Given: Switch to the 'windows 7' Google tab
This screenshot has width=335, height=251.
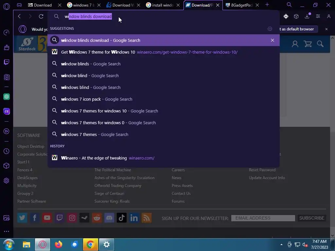Looking at the screenshot, I should (x=84, y=5).
